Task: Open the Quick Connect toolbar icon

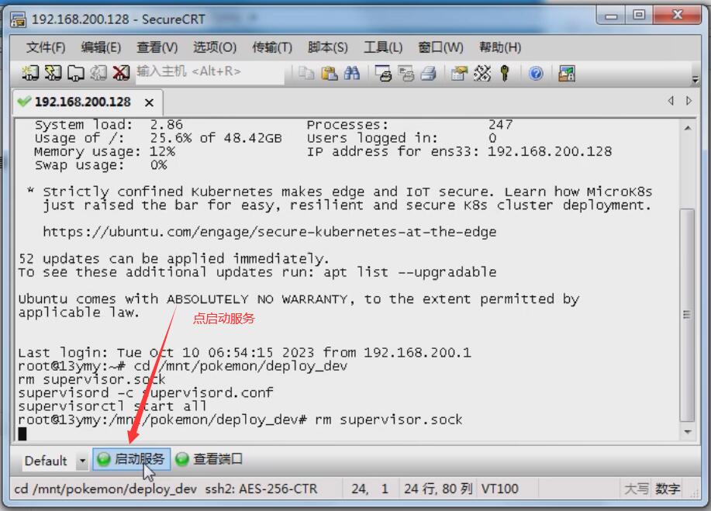Action: point(53,73)
